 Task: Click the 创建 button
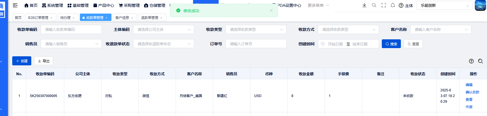pyautogui.click(x=22, y=61)
